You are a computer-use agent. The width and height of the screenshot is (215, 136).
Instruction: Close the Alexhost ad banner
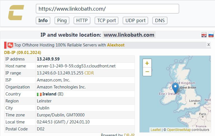(209, 44)
